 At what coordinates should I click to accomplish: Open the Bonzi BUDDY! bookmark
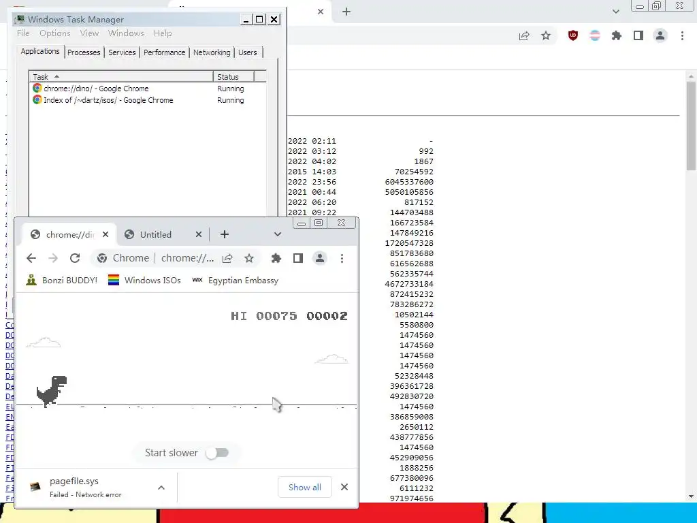(62, 280)
